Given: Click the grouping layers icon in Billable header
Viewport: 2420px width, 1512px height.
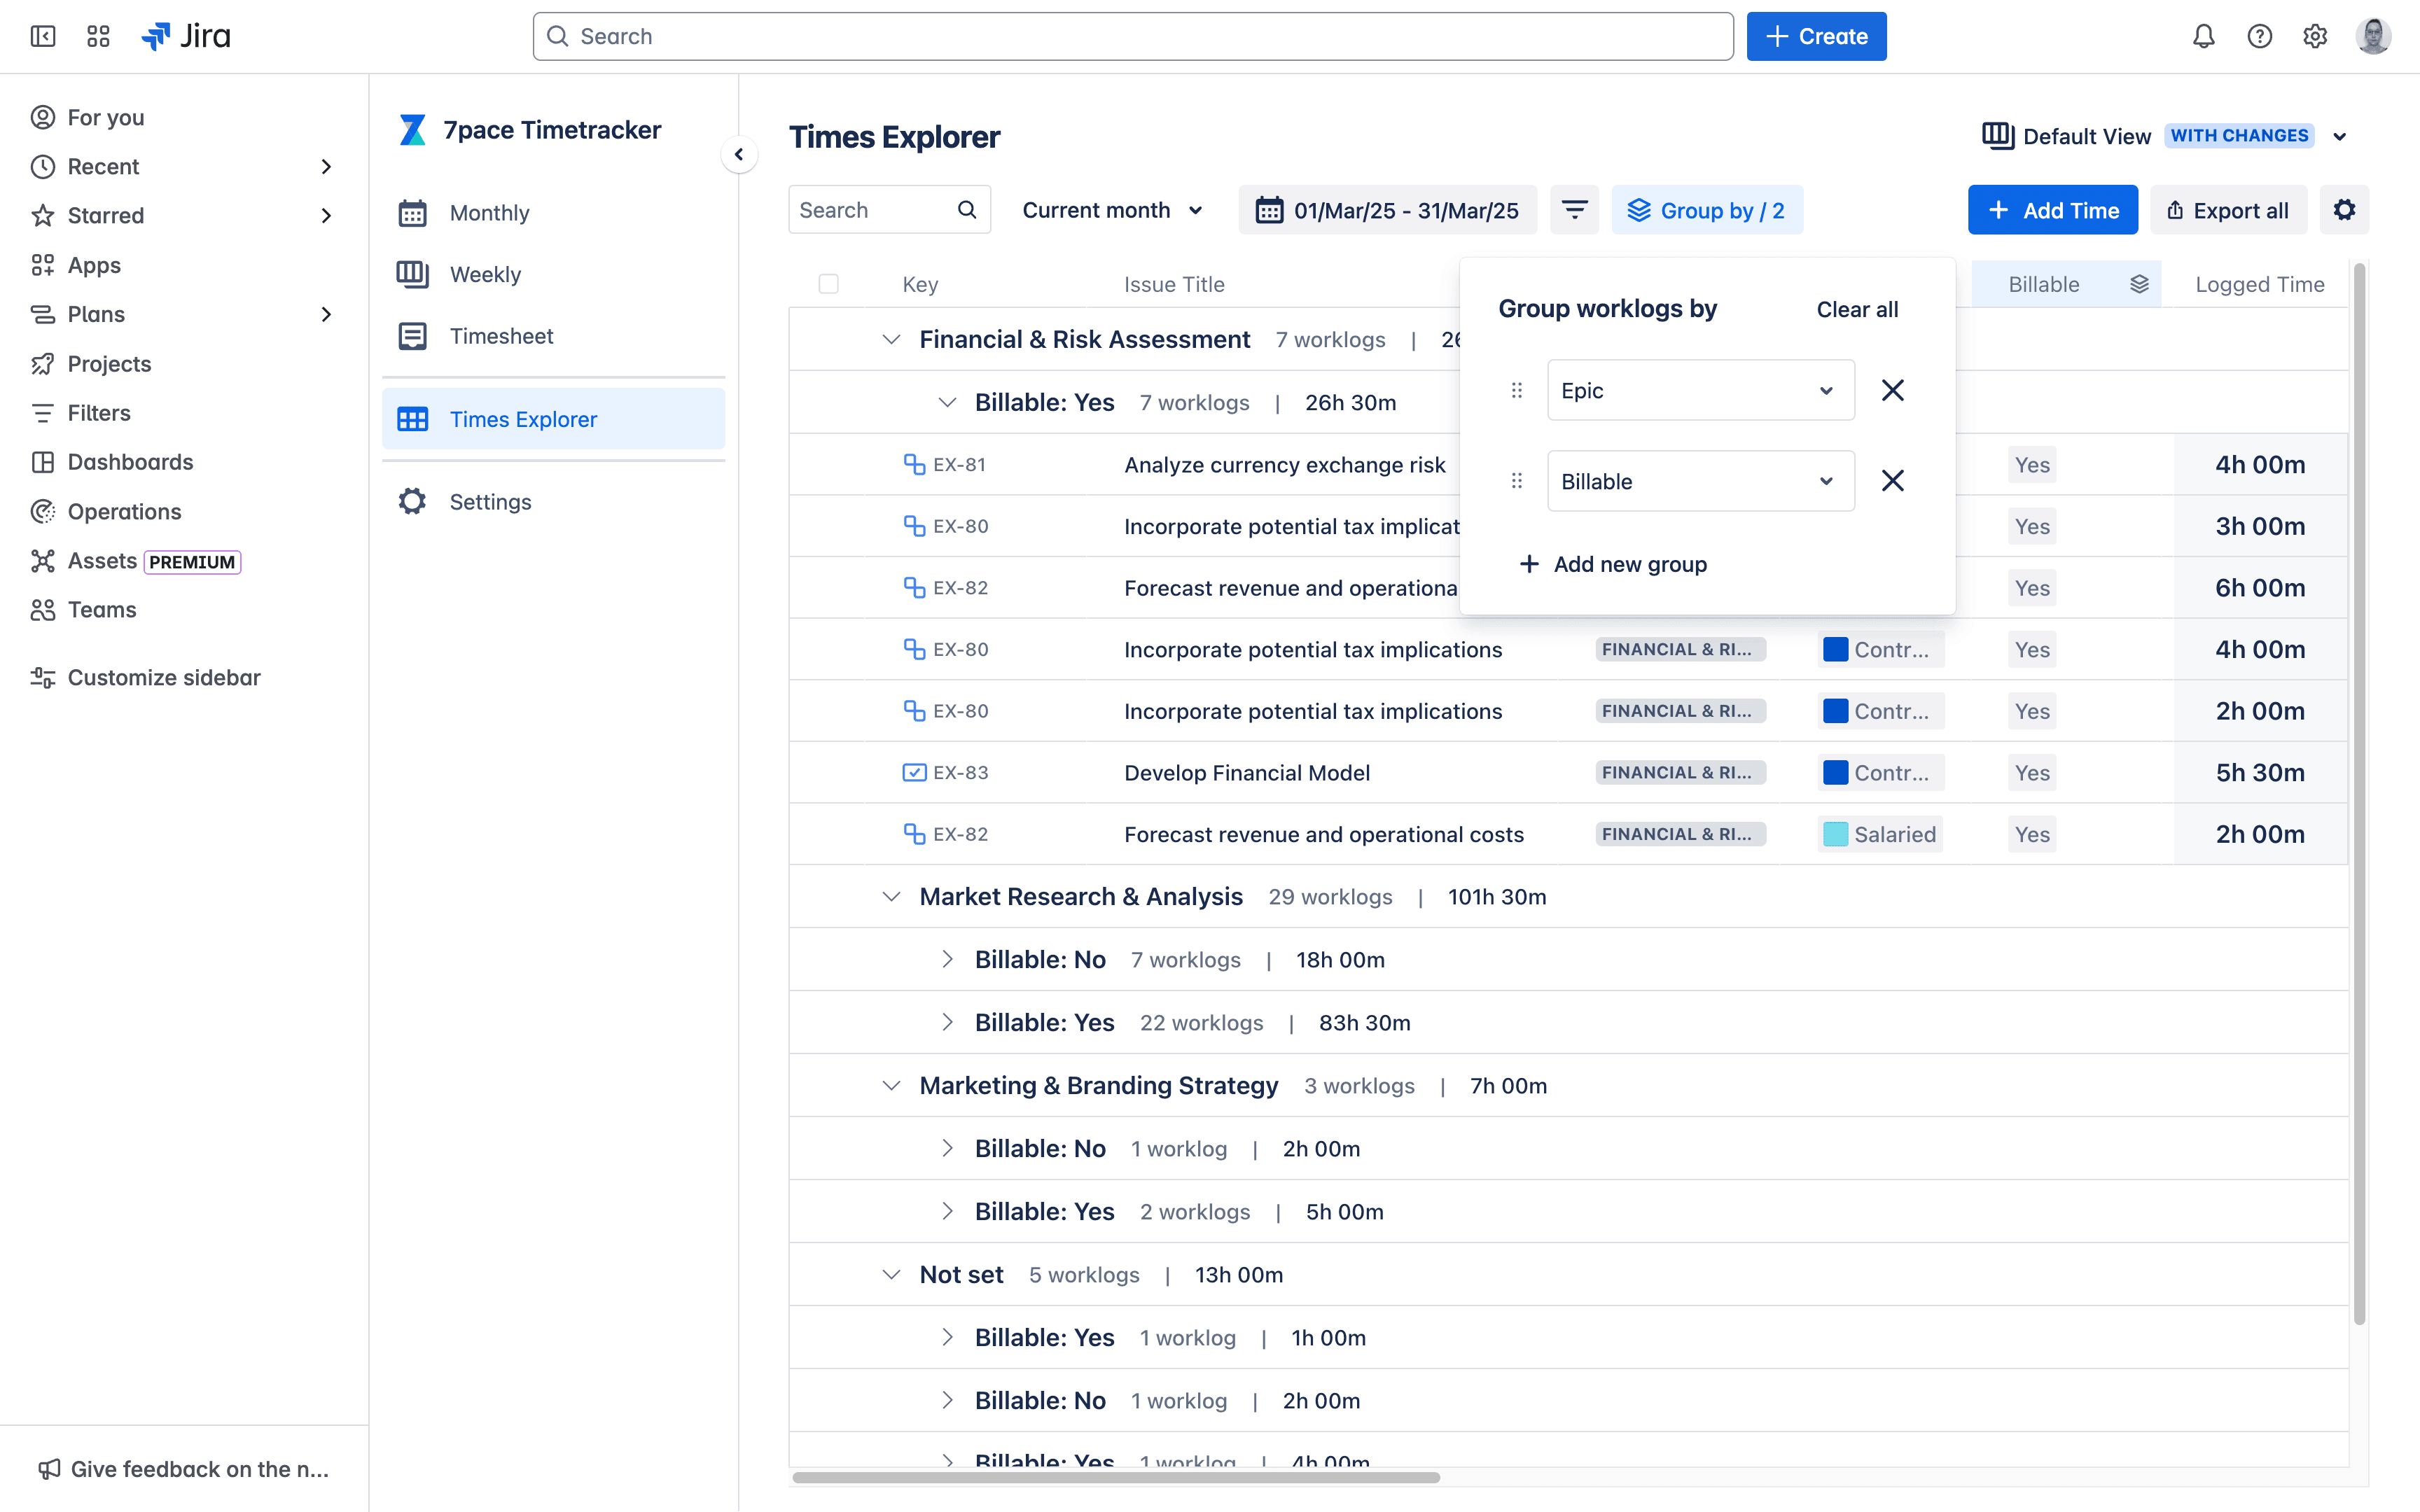Looking at the screenshot, I should 2139,284.
